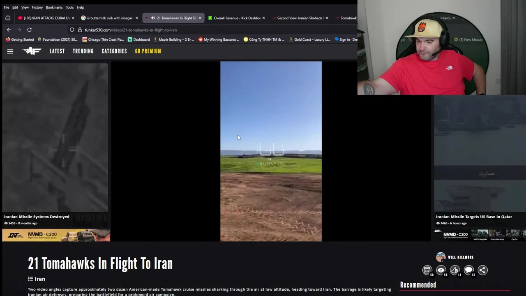
Task: Open the View menu
Action: point(25,7)
